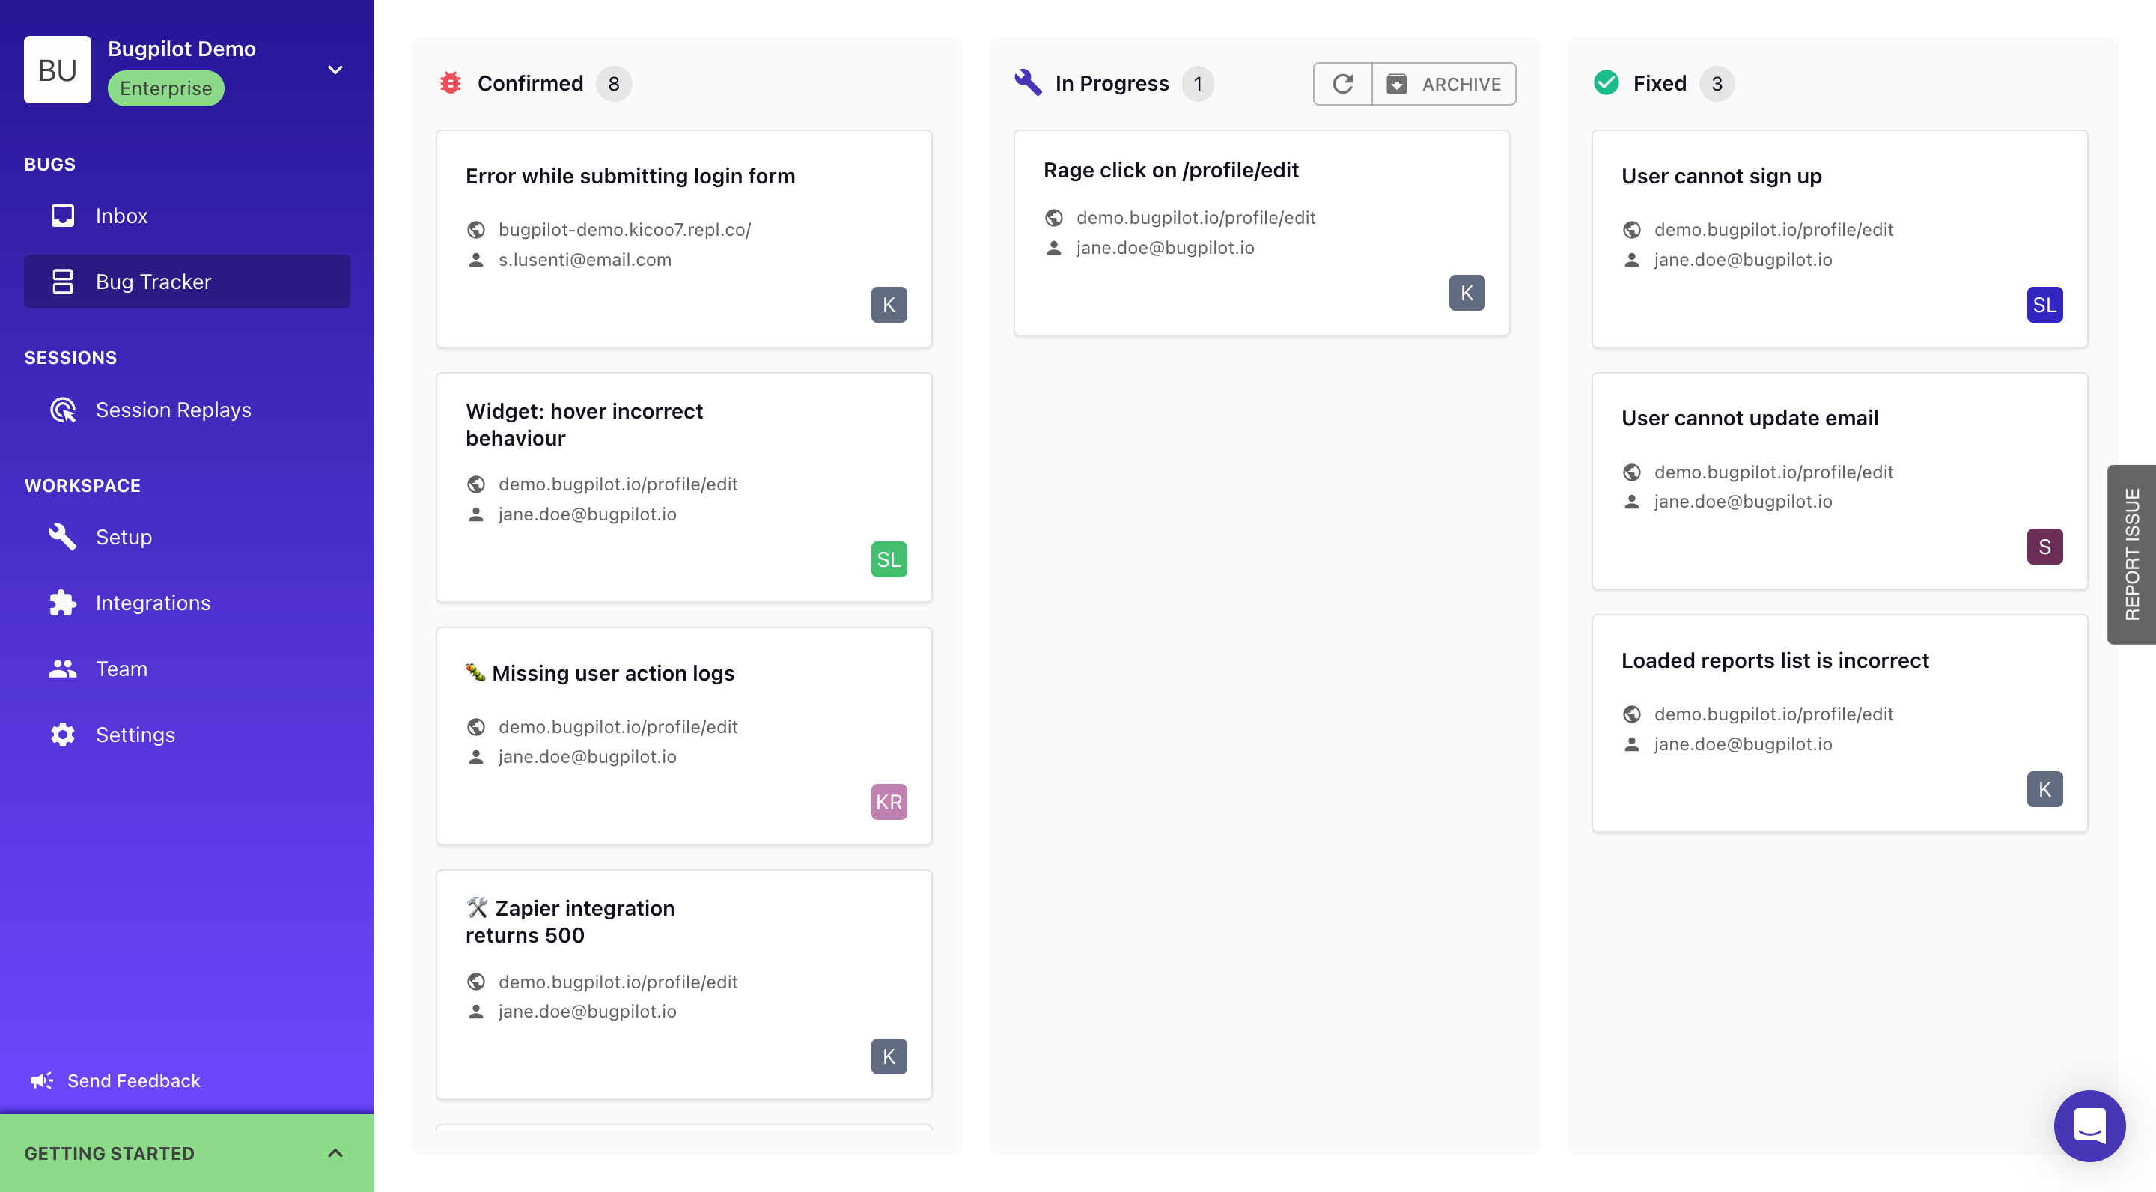Click the Confirmed count badge 8
Viewport: 2156px width, 1192px height.
point(614,84)
